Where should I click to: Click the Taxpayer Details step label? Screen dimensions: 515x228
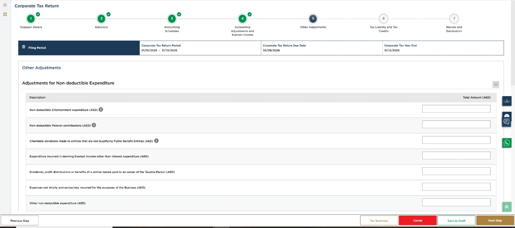pyautogui.click(x=31, y=27)
